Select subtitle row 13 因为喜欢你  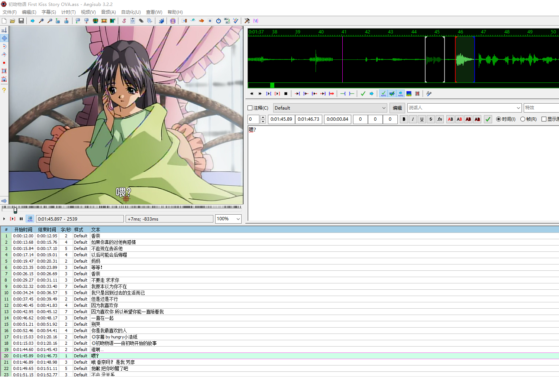coord(279,312)
